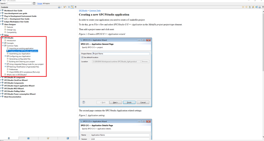Open Check MISRA 2012 compliance topic
This screenshot has width=264, height=141.
[x=24, y=72]
